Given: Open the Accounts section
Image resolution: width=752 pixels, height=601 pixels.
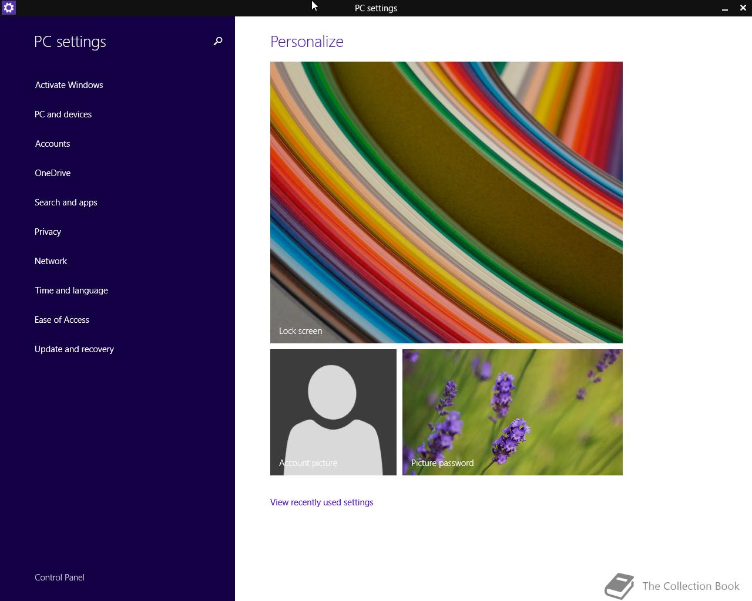Looking at the screenshot, I should coord(52,144).
